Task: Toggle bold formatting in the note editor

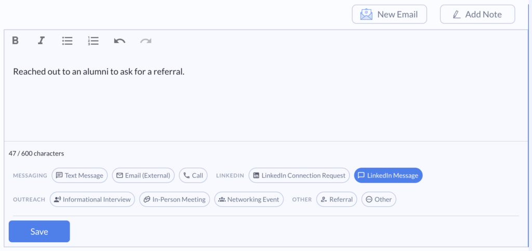Action: pos(15,41)
